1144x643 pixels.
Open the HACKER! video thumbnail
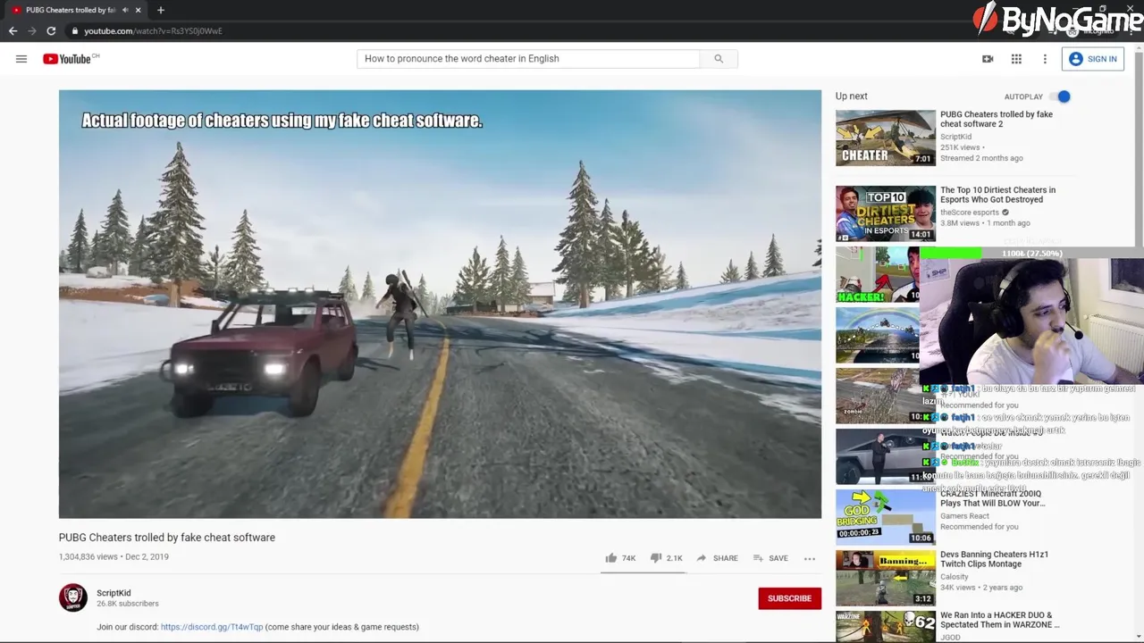coord(878,275)
